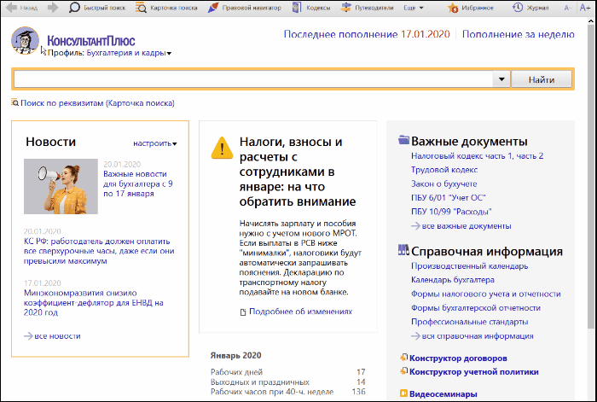Open Quick search magnifier icon
The image size is (597, 402).
tap(74, 8)
